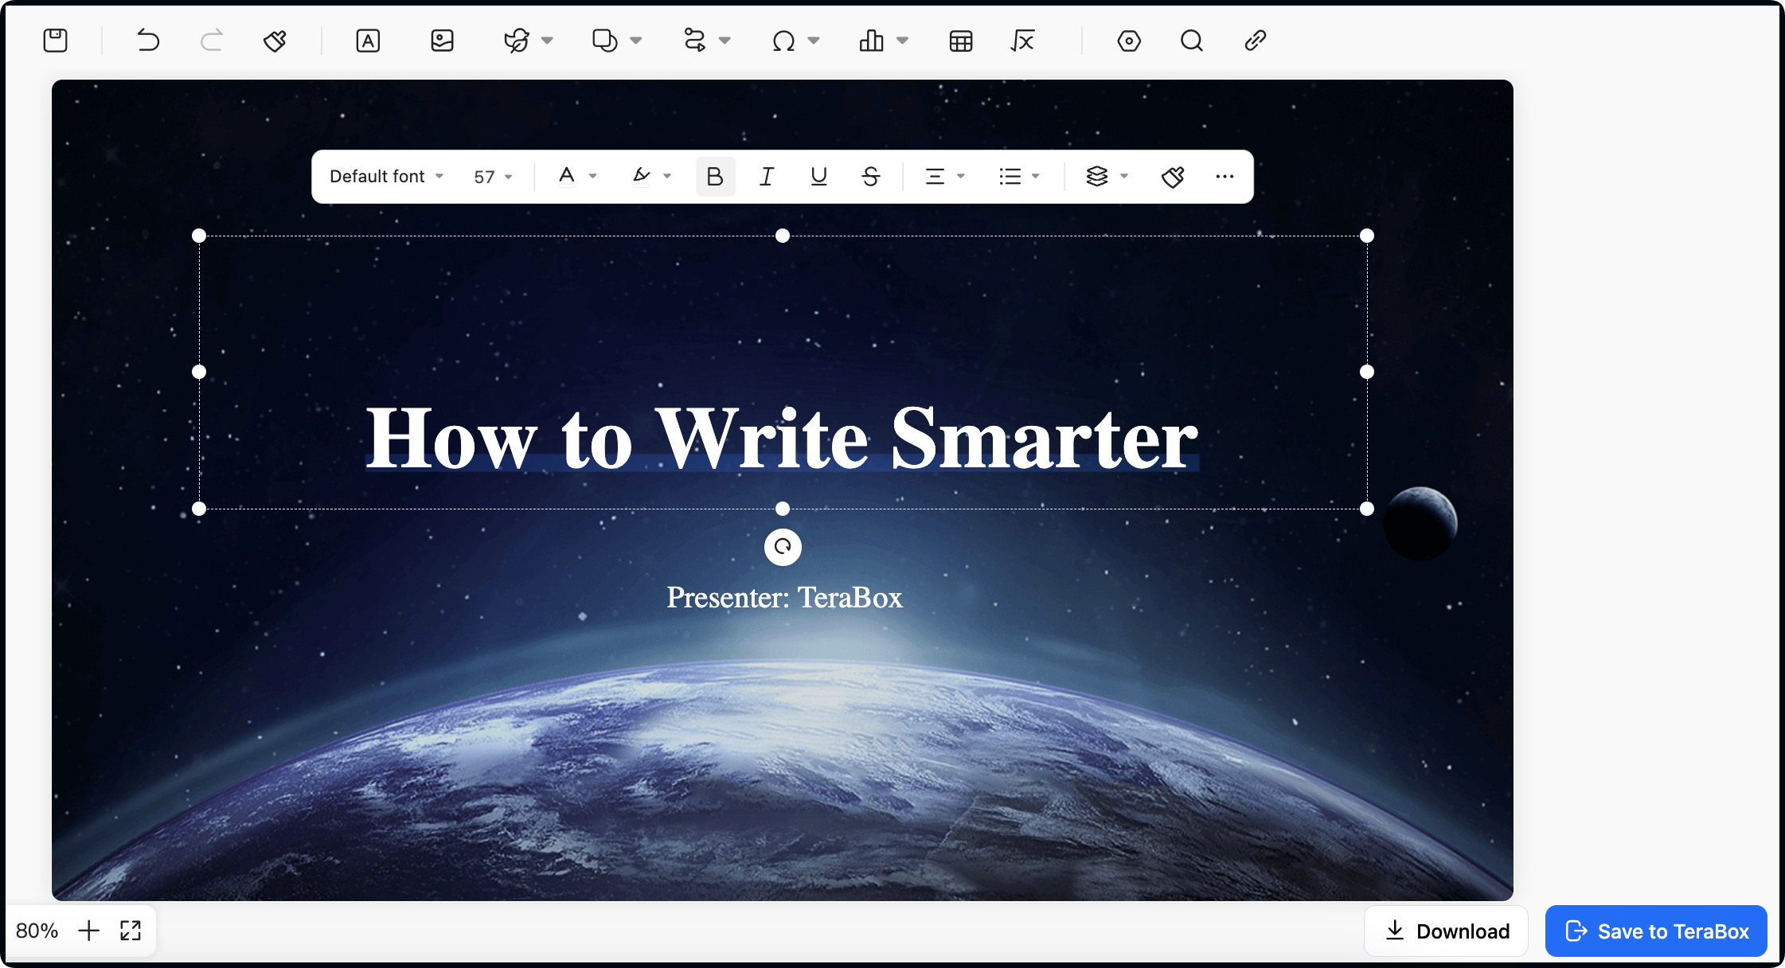Insert a hyperlink
The width and height of the screenshot is (1785, 968).
(1253, 40)
